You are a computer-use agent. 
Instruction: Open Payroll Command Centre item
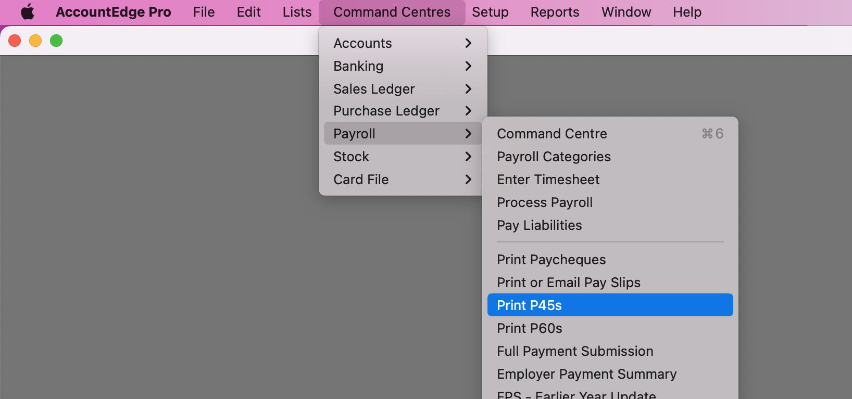tap(610, 134)
